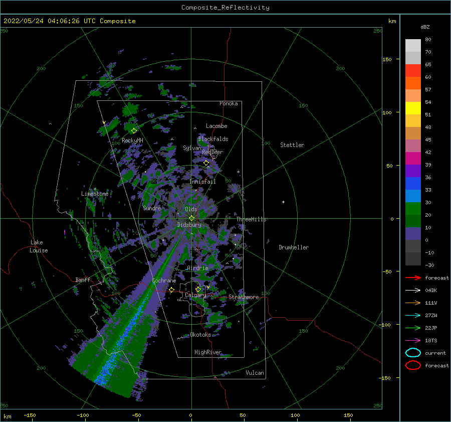
Task: Click the ThreeHills city label
Action: 252,219
